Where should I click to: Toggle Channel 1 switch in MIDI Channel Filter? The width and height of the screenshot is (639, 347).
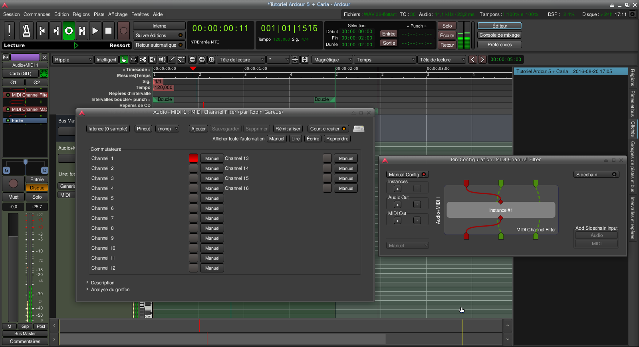193,158
